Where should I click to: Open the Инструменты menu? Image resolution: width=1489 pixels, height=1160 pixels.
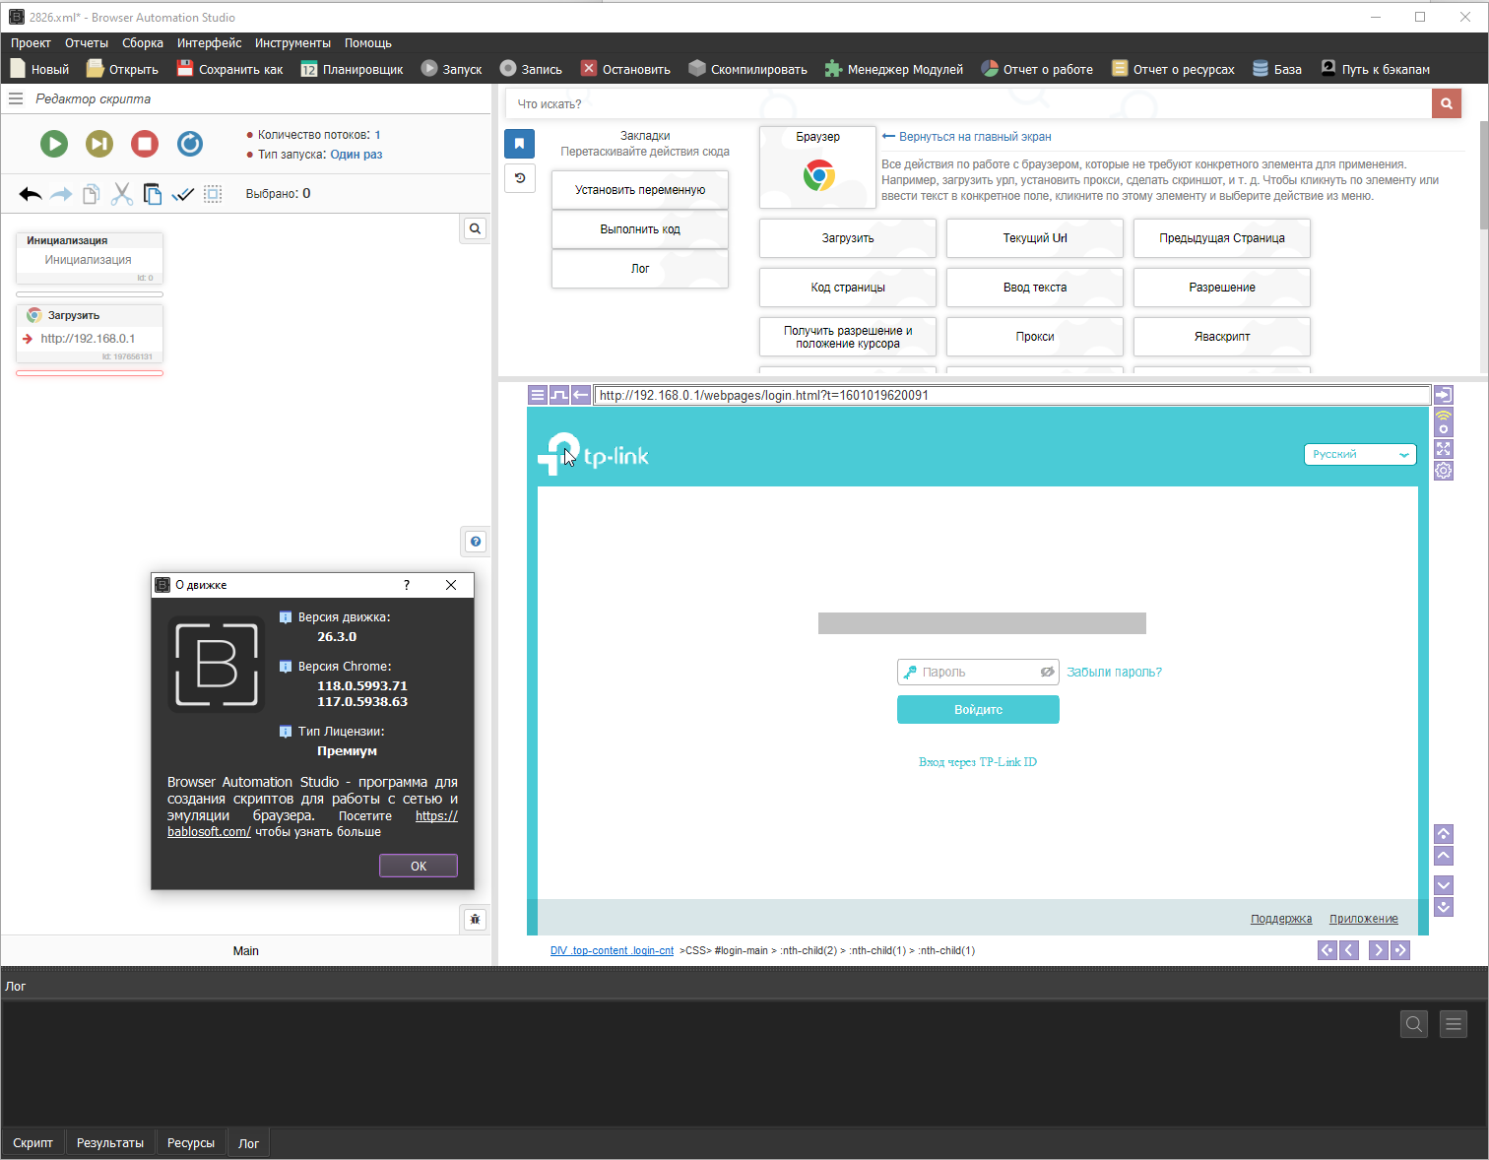coord(292,43)
